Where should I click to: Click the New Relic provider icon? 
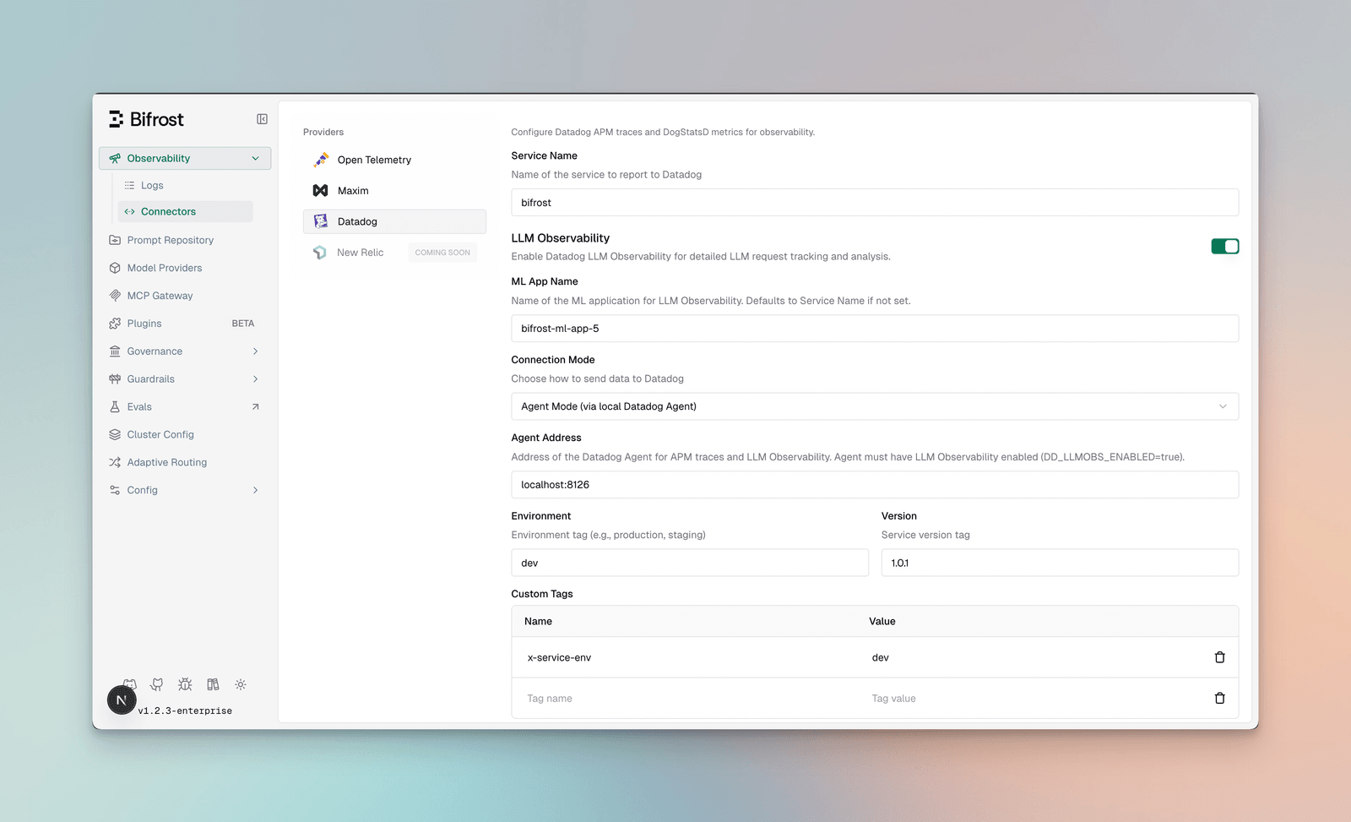click(320, 253)
